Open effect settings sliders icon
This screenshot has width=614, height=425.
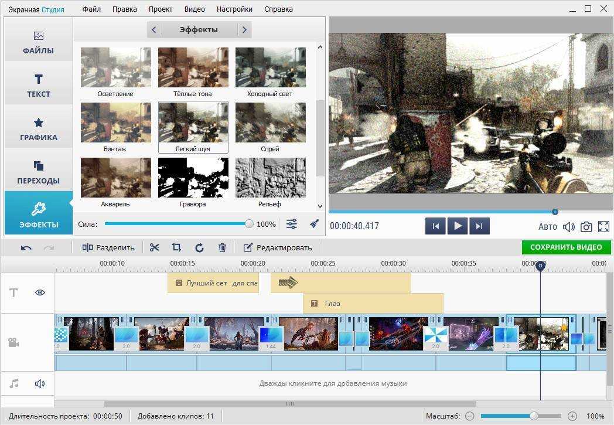click(x=292, y=224)
